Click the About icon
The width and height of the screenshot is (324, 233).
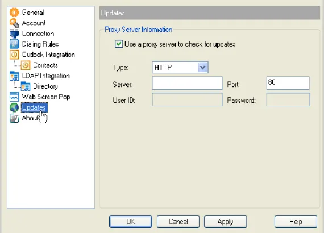(14, 118)
